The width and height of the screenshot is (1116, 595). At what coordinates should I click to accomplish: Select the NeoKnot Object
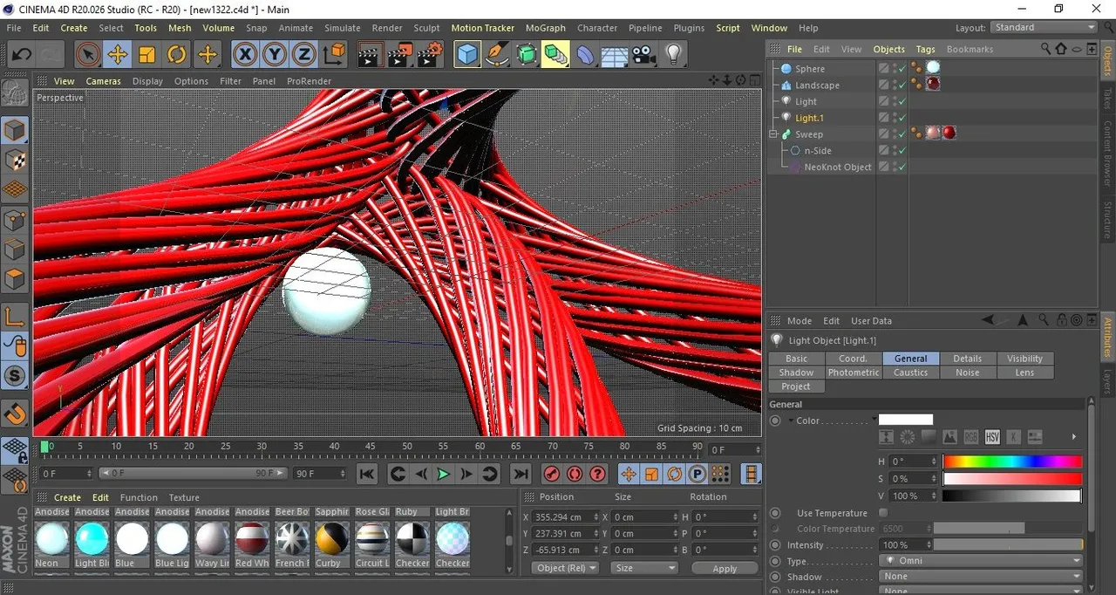(x=838, y=168)
